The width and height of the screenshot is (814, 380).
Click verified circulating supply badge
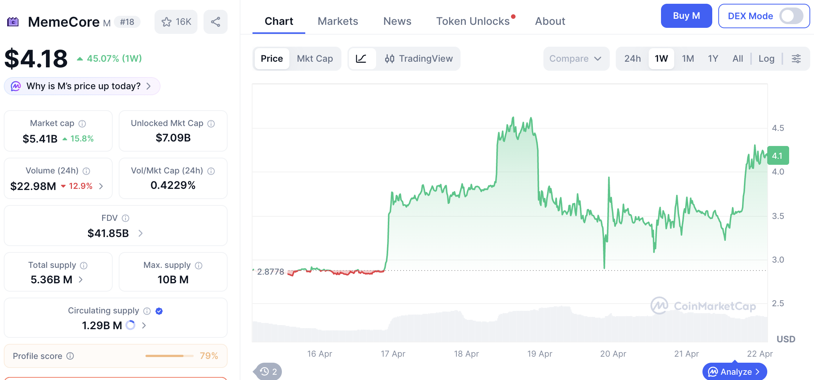159,311
